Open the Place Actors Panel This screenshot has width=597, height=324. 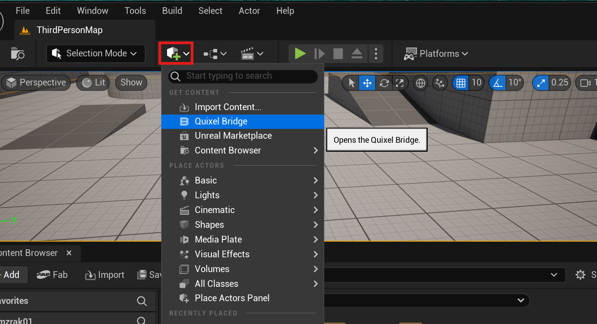point(242,298)
